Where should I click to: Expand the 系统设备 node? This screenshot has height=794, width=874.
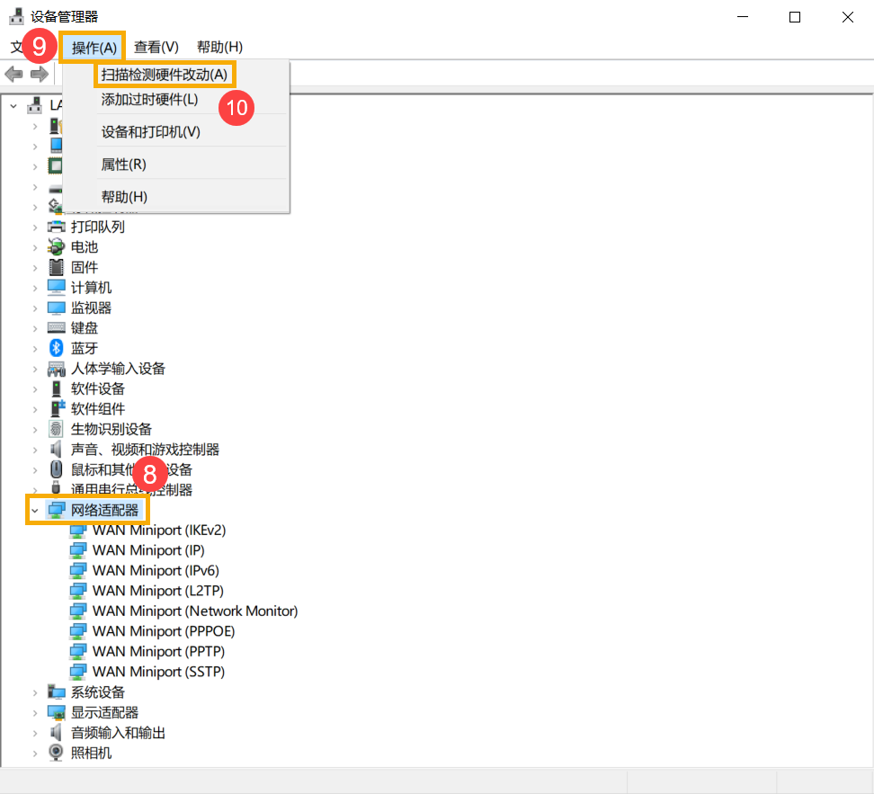pos(34,691)
